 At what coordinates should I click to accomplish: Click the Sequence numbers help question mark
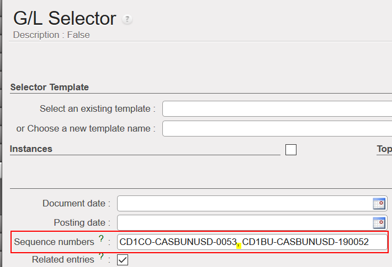pyautogui.click(x=101, y=239)
